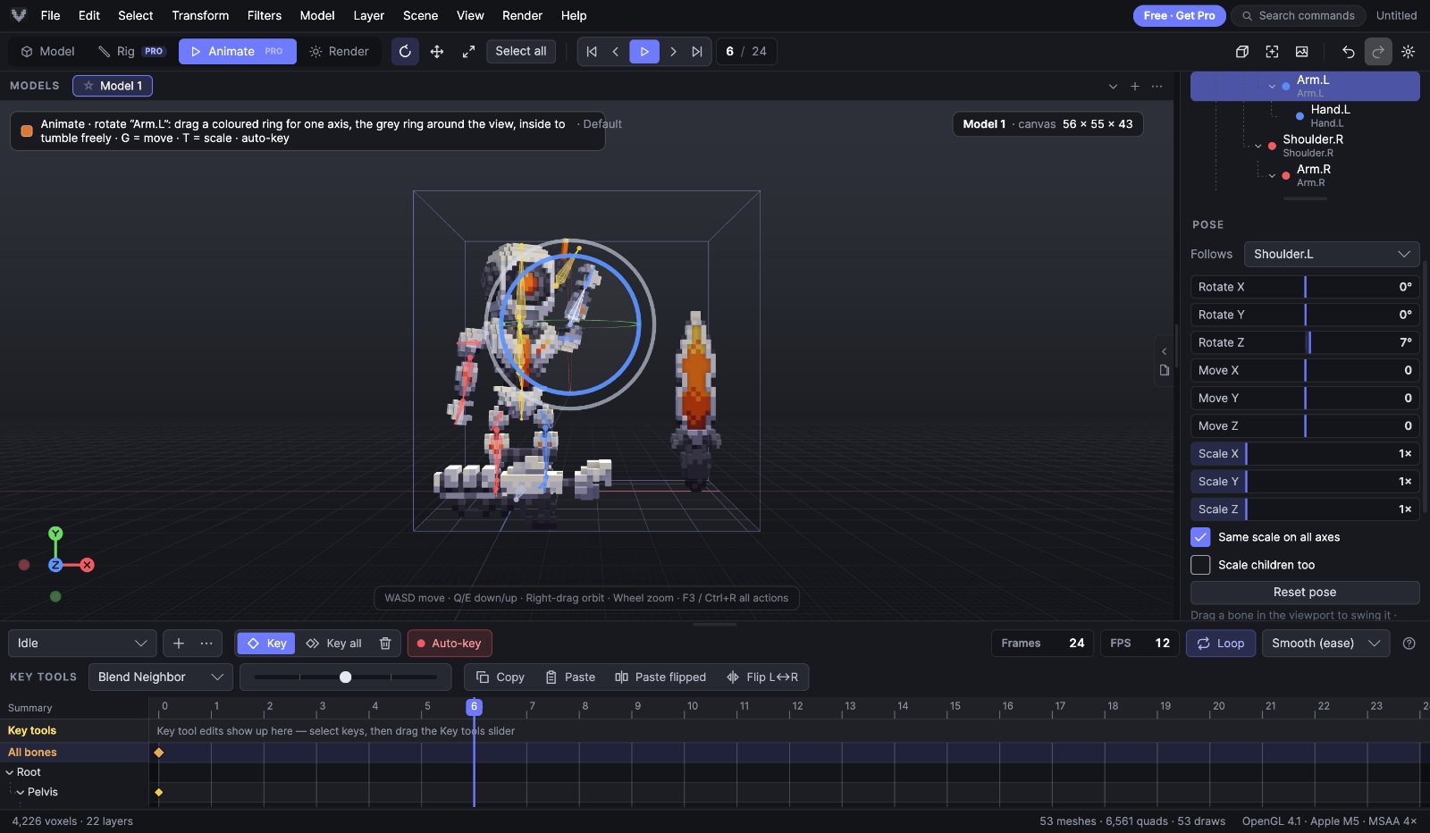The image size is (1430, 833).
Task: Click Paste flipped button
Action: click(660, 677)
